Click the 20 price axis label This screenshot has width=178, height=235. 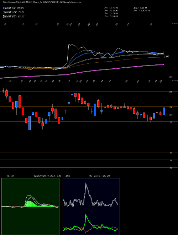171,115
